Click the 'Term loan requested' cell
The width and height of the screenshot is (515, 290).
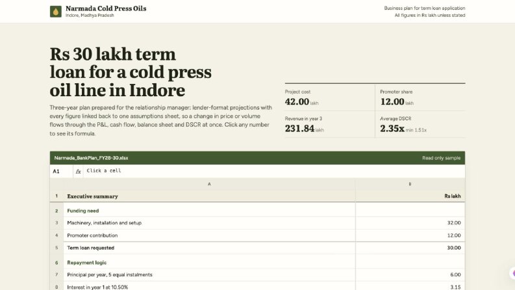click(209, 248)
